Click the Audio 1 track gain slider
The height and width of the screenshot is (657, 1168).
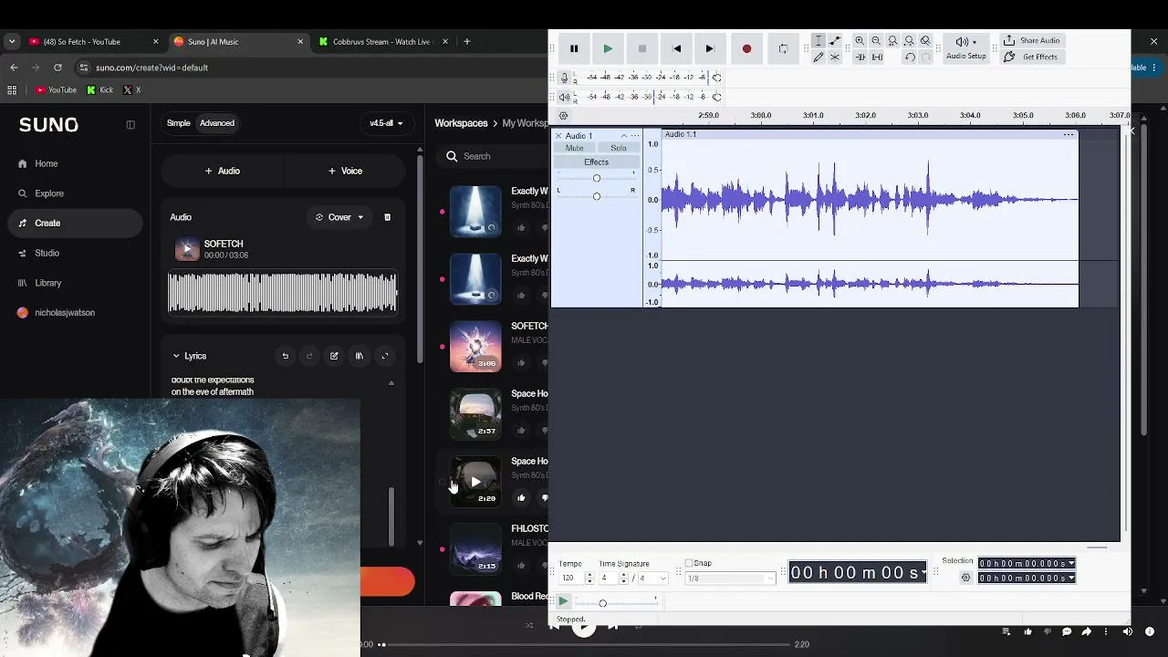[x=597, y=178]
